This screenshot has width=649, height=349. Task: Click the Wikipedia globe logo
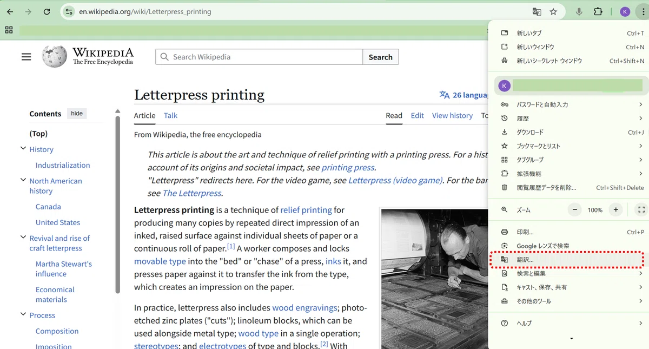(x=55, y=56)
